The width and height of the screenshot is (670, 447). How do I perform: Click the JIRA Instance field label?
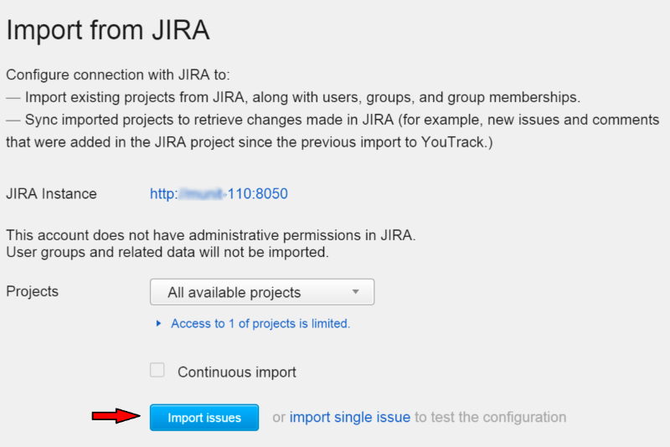[51, 194]
